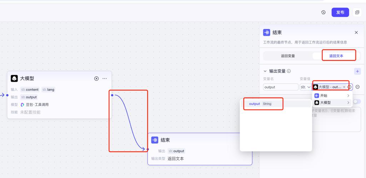Click the 返回文本 value in 结束 node

point(176,159)
